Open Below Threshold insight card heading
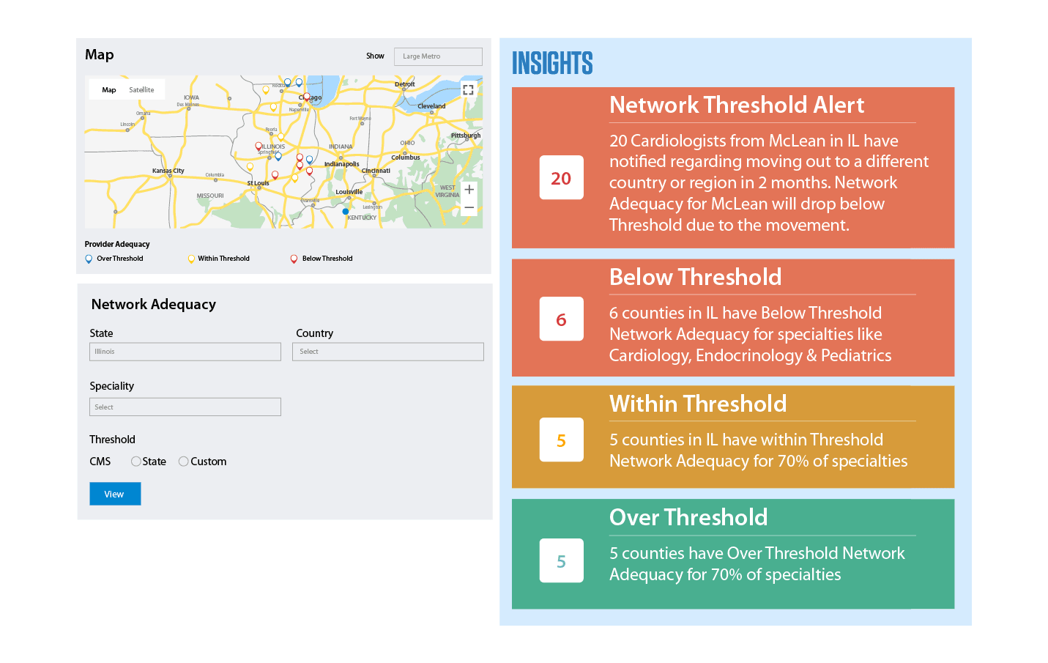1048x663 pixels. pos(696,277)
